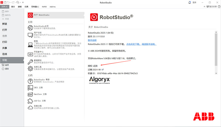221x127 pixels.
Task: Open the RobotStudio 帮助 question mark icon
Action: (x=30, y=81)
